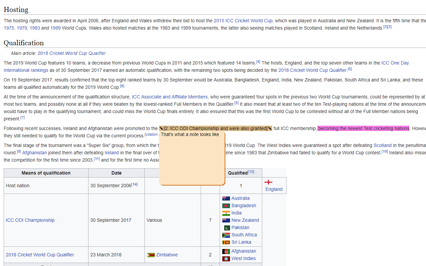This screenshot has width=426, height=266.
Task: Open the 2015 ICC Cricket World Cup link
Action: point(243,21)
